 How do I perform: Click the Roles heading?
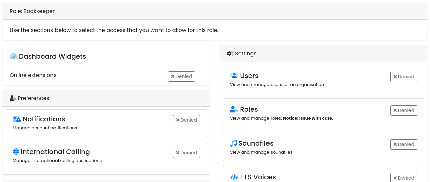pos(249,109)
